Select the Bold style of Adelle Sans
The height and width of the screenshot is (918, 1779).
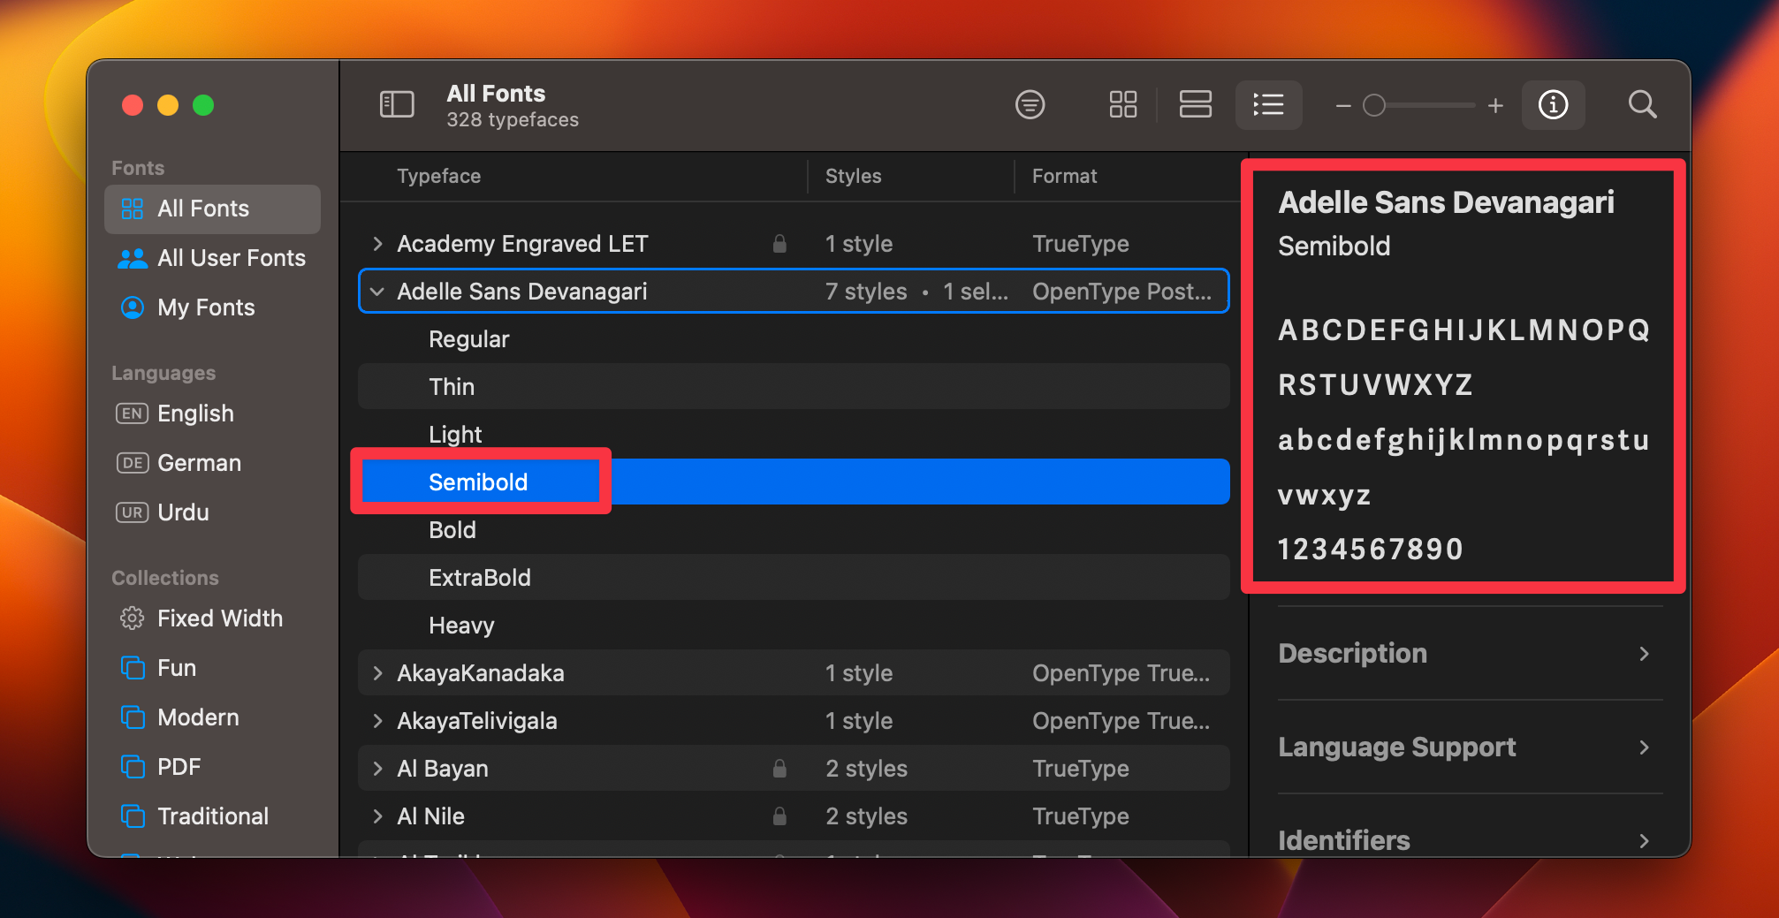(452, 529)
